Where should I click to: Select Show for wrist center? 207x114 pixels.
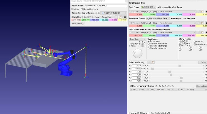coord(148,43)
